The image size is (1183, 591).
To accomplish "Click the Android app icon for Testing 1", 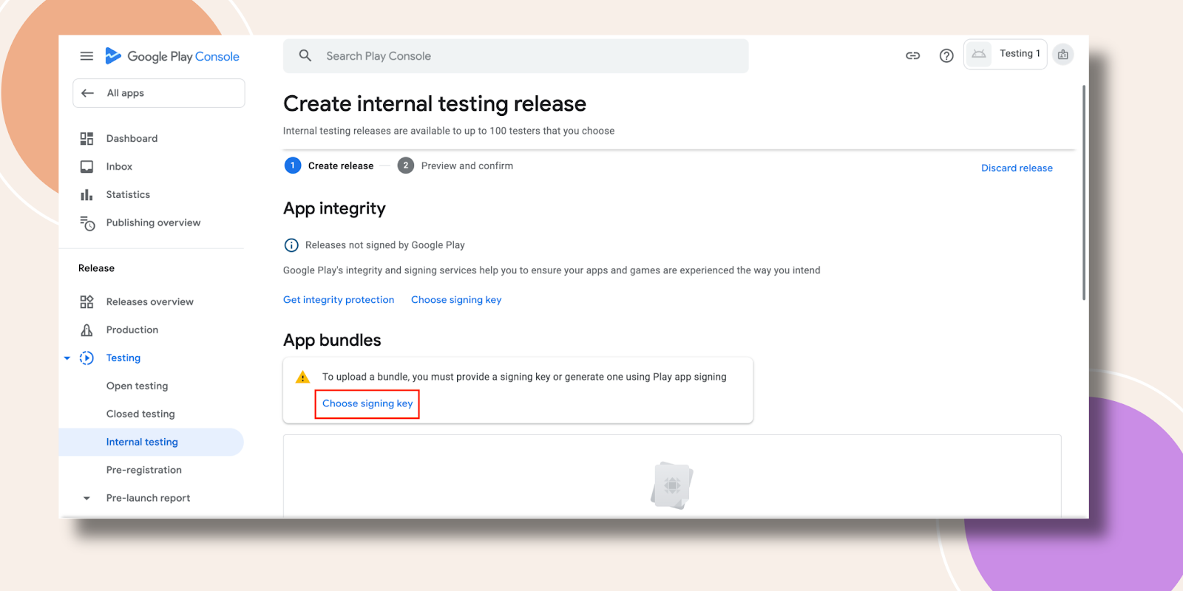I will [979, 54].
